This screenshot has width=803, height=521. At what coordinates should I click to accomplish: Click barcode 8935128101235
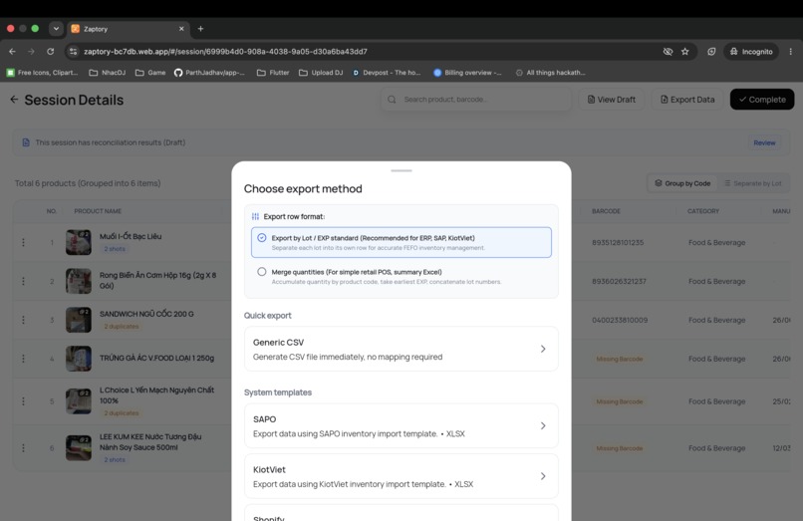[618, 242]
